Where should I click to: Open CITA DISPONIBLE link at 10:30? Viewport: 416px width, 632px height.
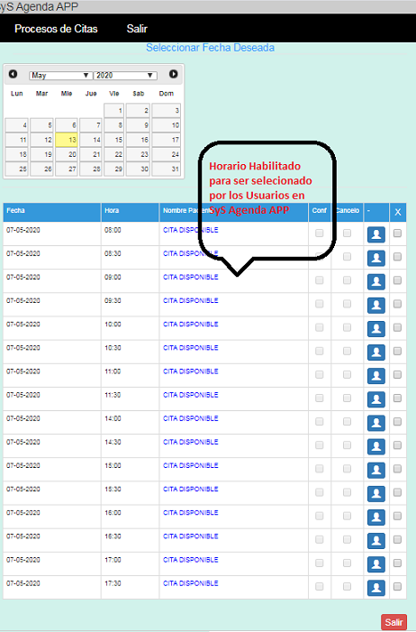(191, 348)
